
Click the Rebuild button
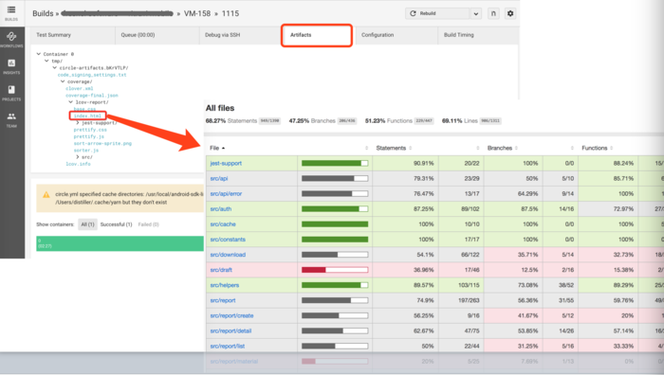point(437,13)
